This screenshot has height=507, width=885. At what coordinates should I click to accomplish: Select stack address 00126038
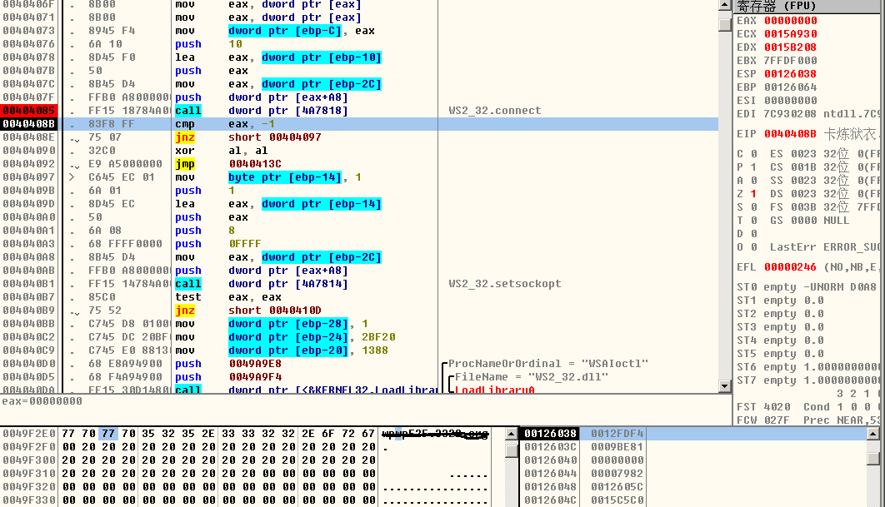550,434
